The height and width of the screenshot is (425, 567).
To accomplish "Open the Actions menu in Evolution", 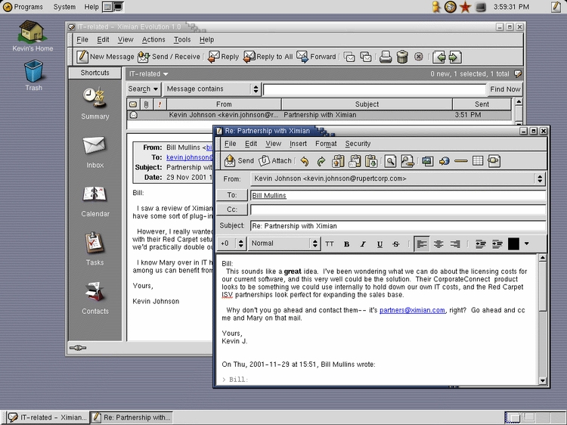I will coord(153,39).
